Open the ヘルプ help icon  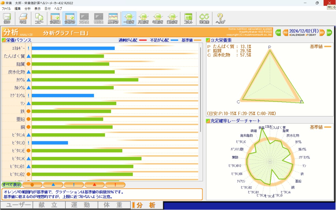[x=220, y=18]
